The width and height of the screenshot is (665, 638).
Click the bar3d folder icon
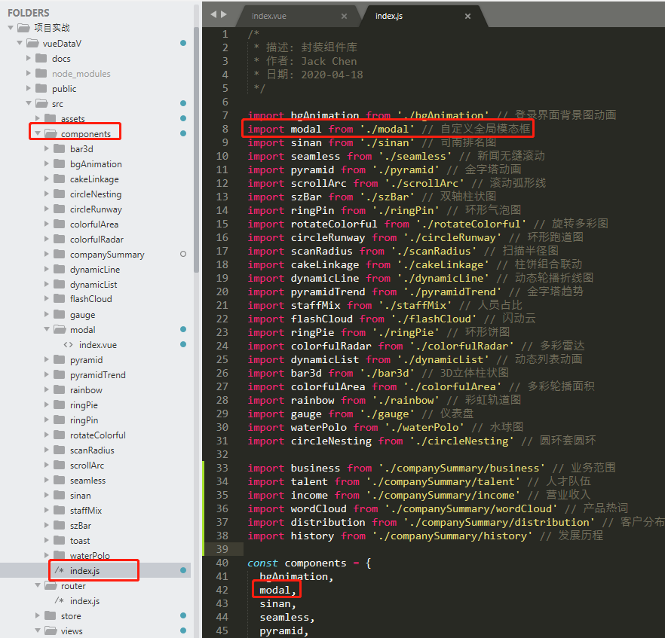[59, 148]
